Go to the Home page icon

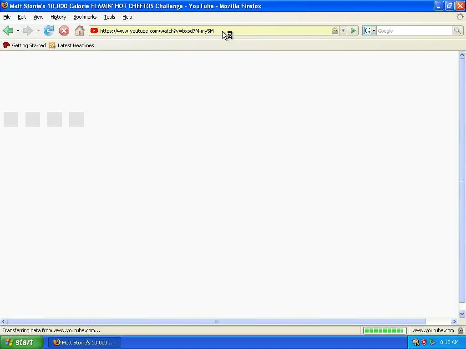(79, 30)
